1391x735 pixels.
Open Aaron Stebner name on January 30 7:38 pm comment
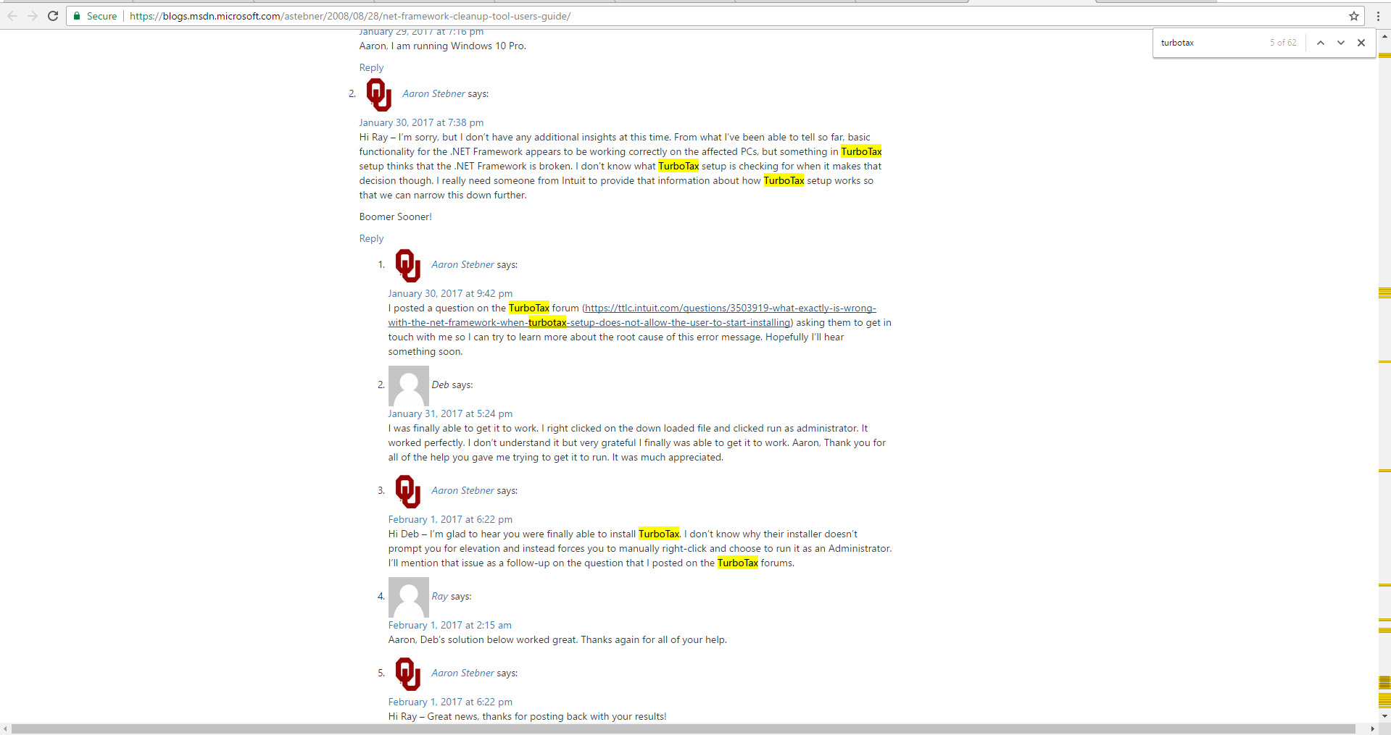433,93
